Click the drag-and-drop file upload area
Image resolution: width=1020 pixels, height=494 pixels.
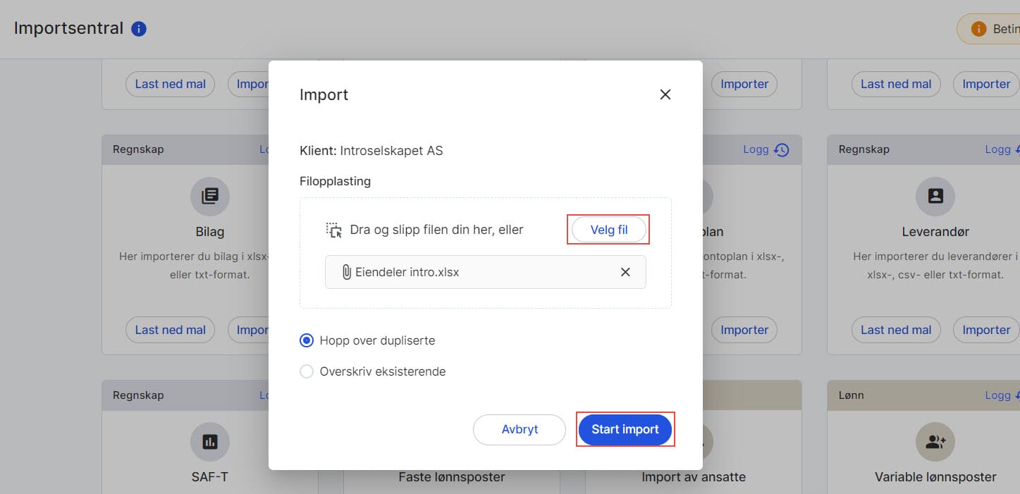(x=436, y=230)
